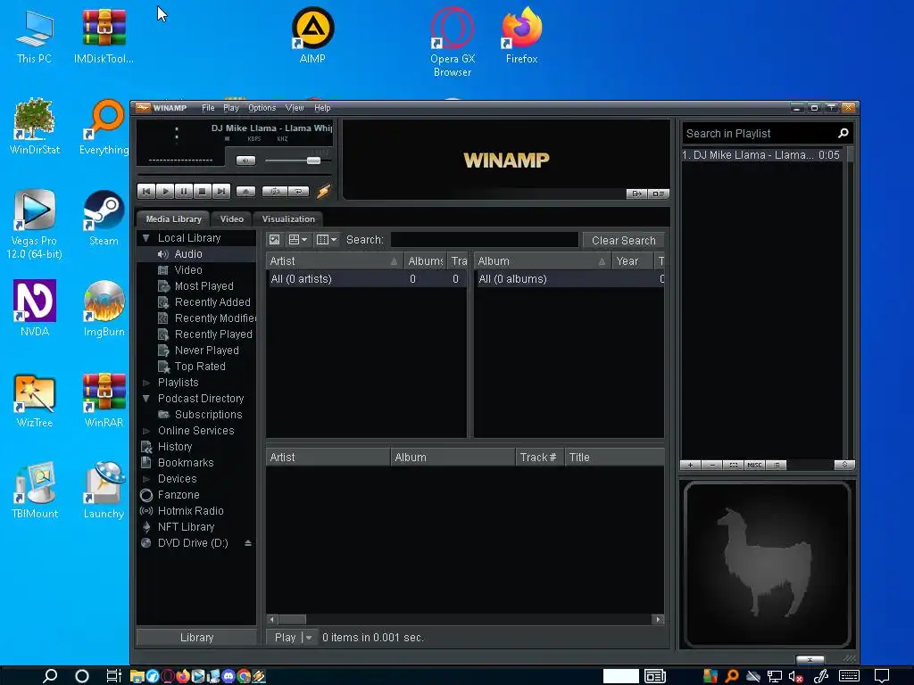Open Firefox from the desktop
914x685 pixels.
pyautogui.click(x=521, y=35)
